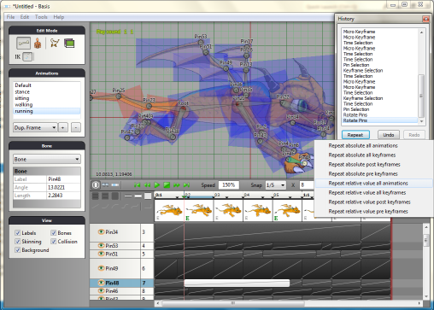Image resolution: width=434 pixels, height=310 pixels.
Task: Select the walking animation
Action: click(x=47, y=104)
